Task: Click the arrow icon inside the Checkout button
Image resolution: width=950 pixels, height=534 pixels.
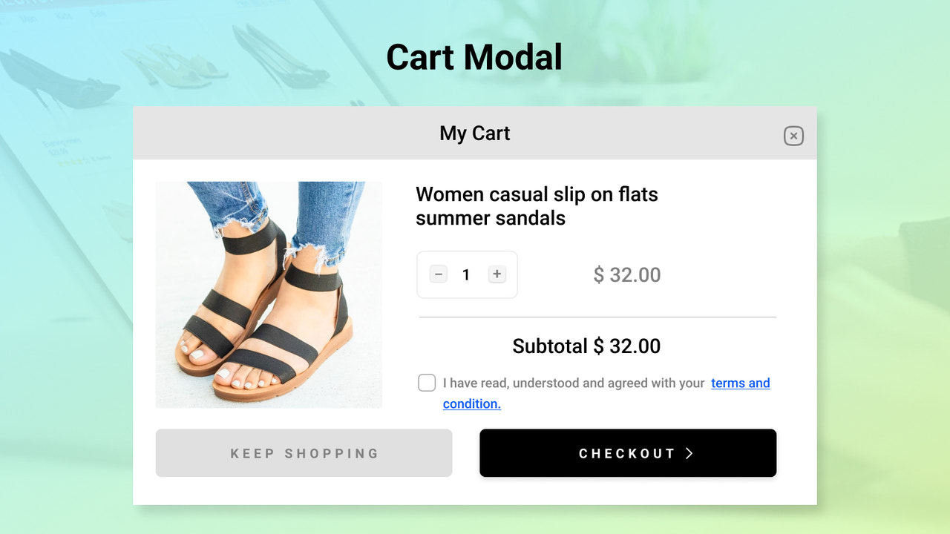Action: click(x=689, y=452)
